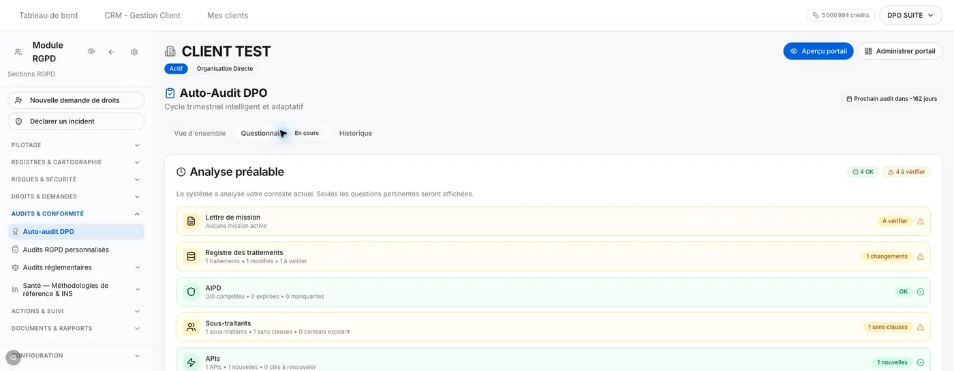Click the user icon beside Module RGPD

click(x=18, y=52)
